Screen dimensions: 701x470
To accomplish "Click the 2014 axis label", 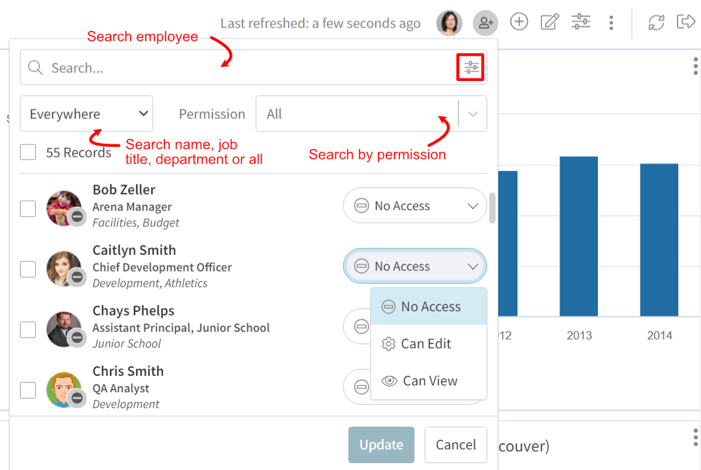I will pyautogui.click(x=660, y=335).
